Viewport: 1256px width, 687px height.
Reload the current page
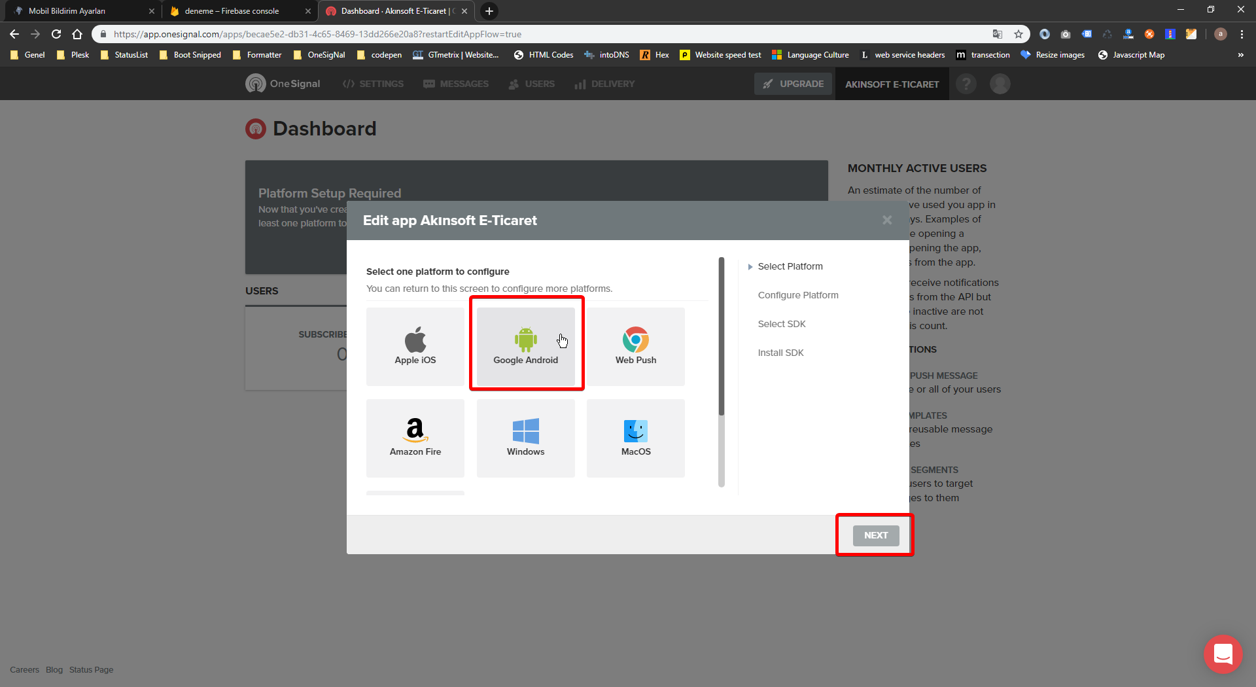(x=56, y=34)
